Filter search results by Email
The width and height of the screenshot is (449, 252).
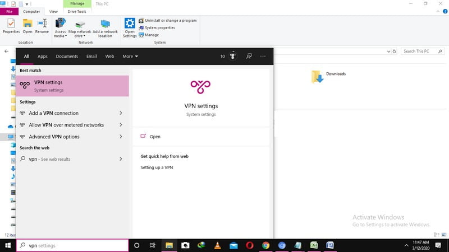tap(91, 57)
